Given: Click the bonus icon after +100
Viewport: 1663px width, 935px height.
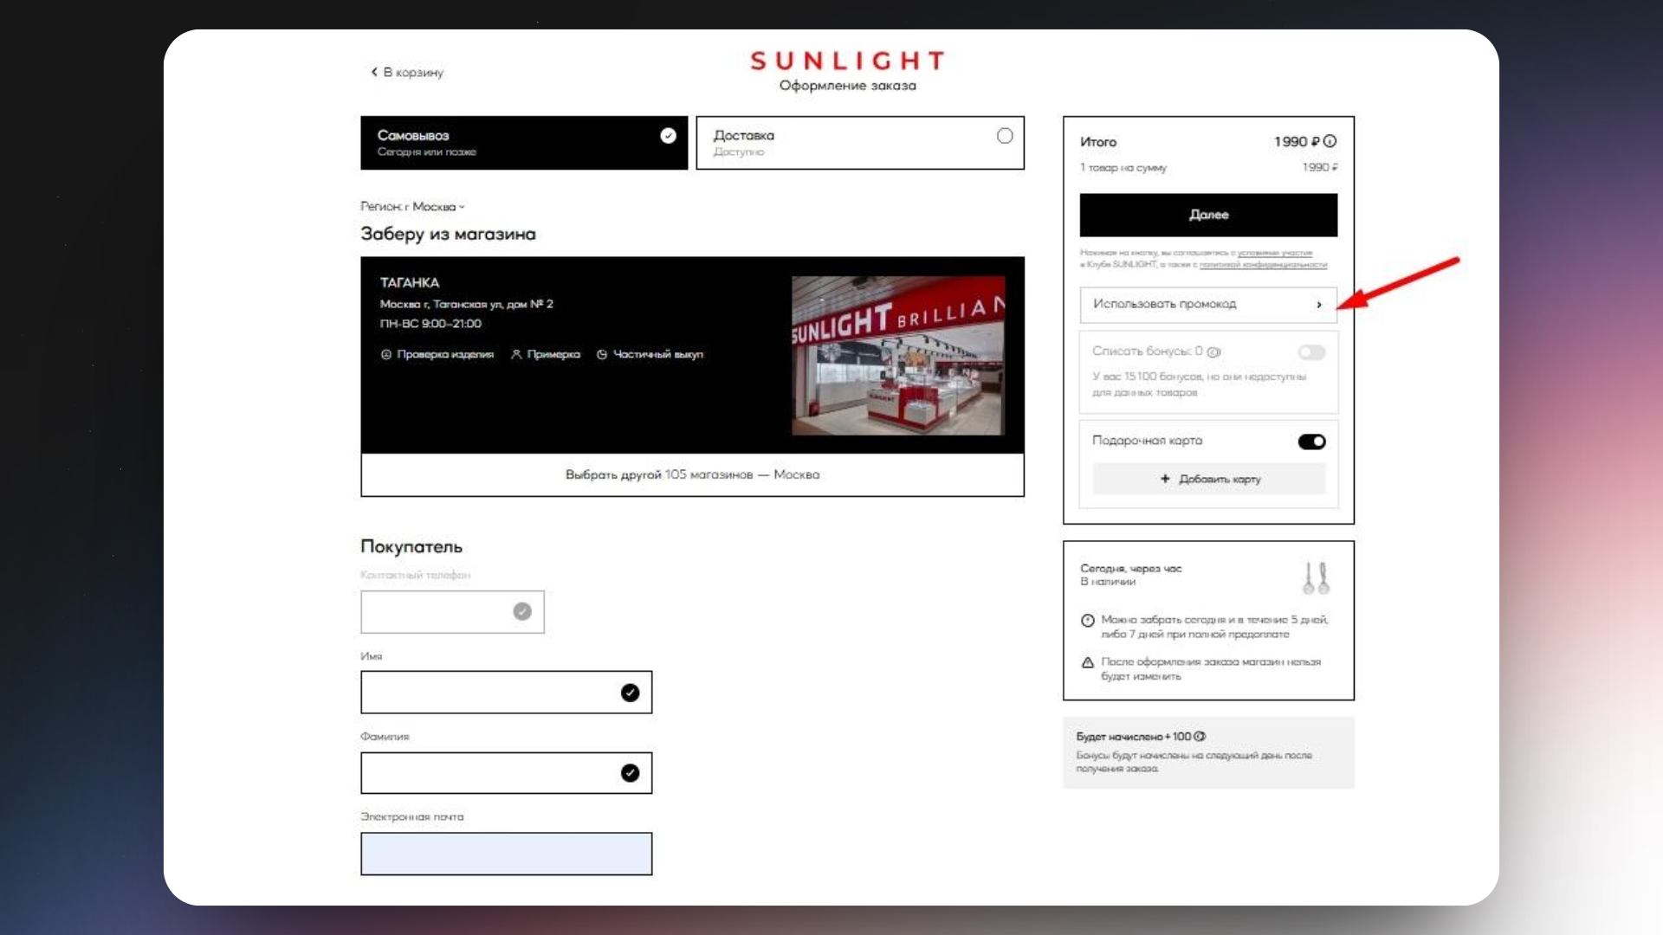Looking at the screenshot, I should 1200,737.
